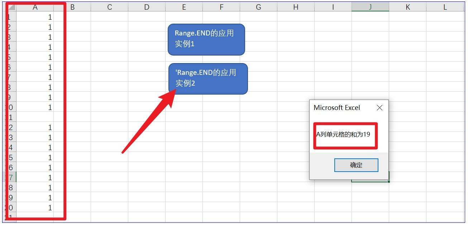Select column B header
The height and width of the screenshot is (225, 468).
pyautogui.click(x=72, y=7)
